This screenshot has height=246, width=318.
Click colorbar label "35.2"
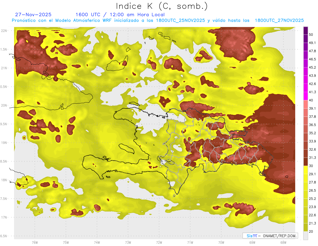coord(312,133)
